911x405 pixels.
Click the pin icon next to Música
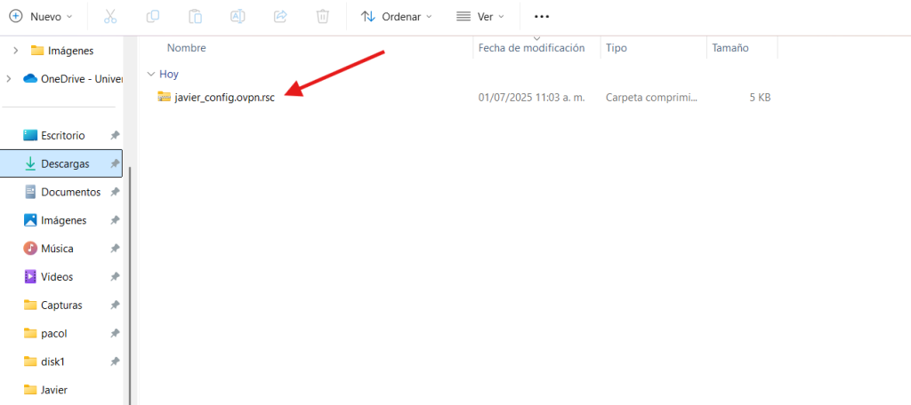[115, 249]
